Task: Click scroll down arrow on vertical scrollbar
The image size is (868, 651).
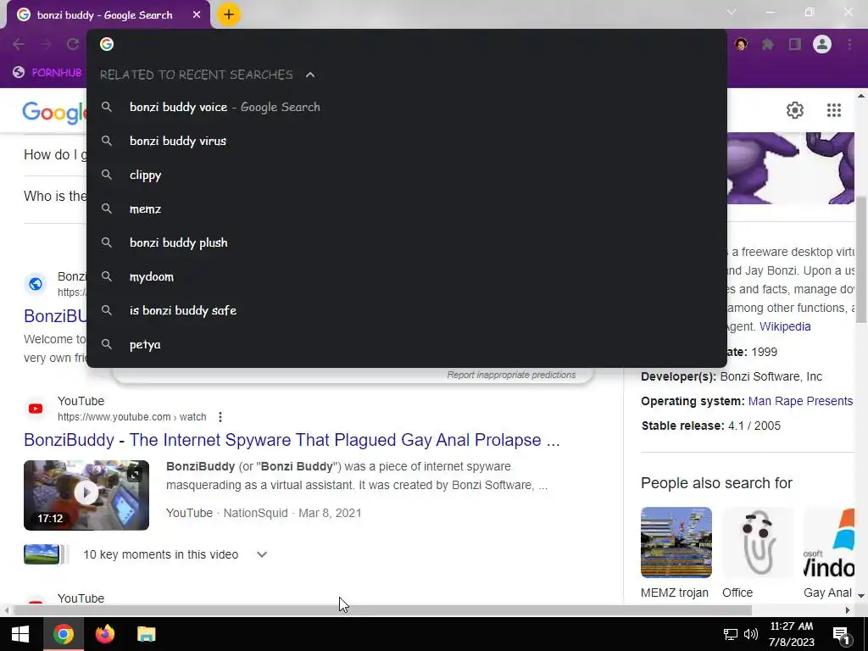Action: (861, 596)
